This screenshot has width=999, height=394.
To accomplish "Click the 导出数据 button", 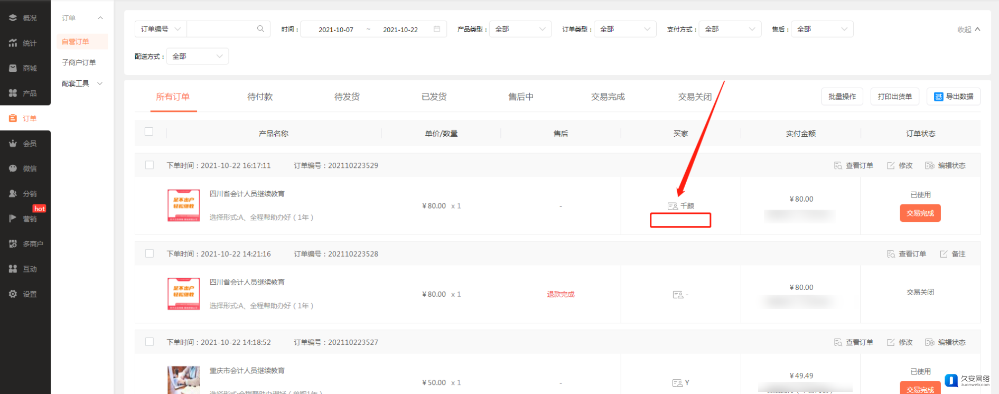I will click(954, 97).
